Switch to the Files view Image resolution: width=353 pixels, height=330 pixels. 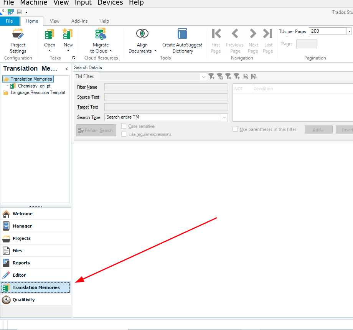[36, 251]
